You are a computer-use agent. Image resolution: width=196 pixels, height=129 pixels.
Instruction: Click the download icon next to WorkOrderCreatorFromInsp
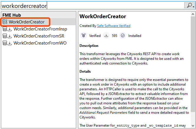pos(9,29)
